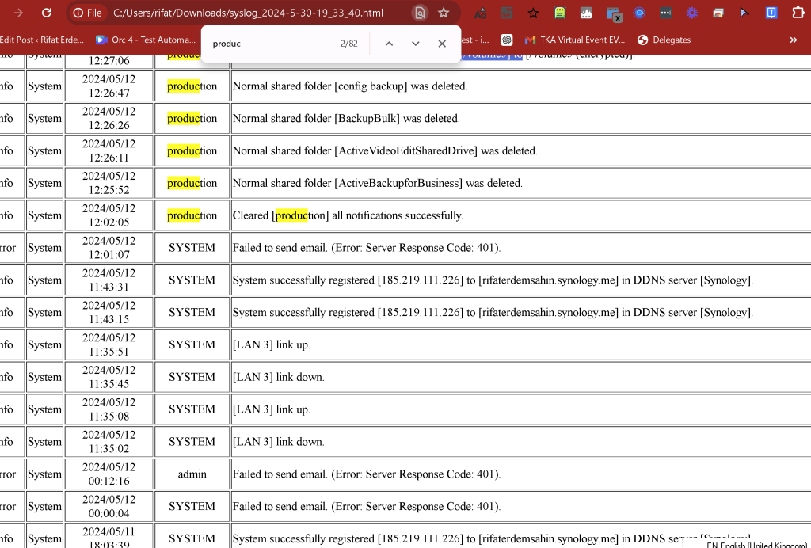Viewport: 811px width, 548px height.
Task: Show more bookmarks with double chevron
Action: click(794, 40)
